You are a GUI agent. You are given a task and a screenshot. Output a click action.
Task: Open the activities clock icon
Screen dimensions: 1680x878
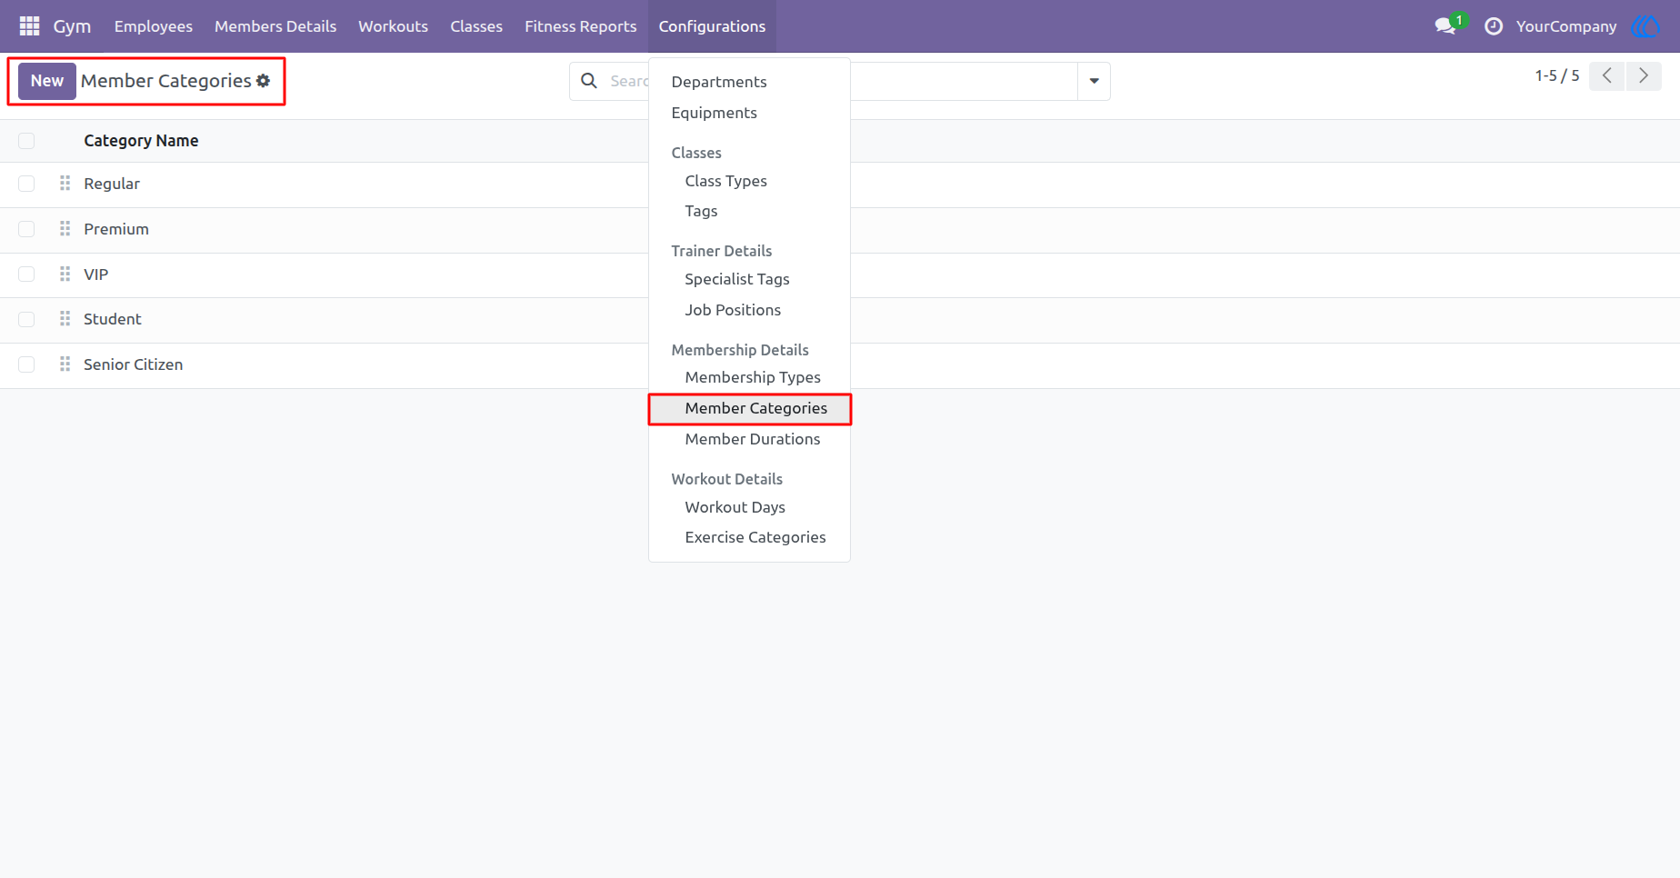[x=1494, y=26]
